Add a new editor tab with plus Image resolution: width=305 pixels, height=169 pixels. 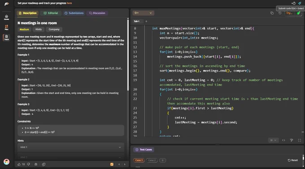[146, 21]
